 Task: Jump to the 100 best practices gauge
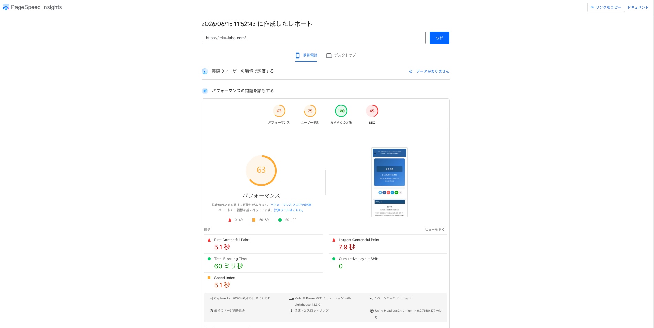point(341,111)
